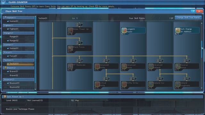Click lock icon above Critical Shifta
Screen dimensions: 205x115
pyautogui.click(x=106, y=79)
